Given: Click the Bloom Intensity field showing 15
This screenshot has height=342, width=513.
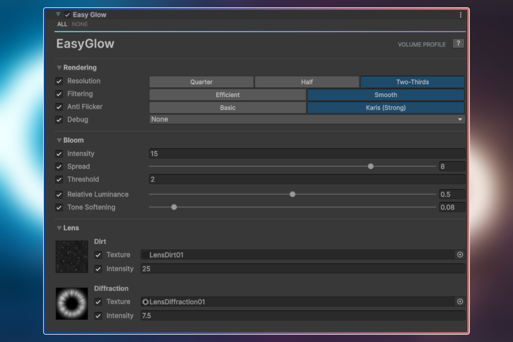Looking at the screenshot, I should click(x=307, y=153).
